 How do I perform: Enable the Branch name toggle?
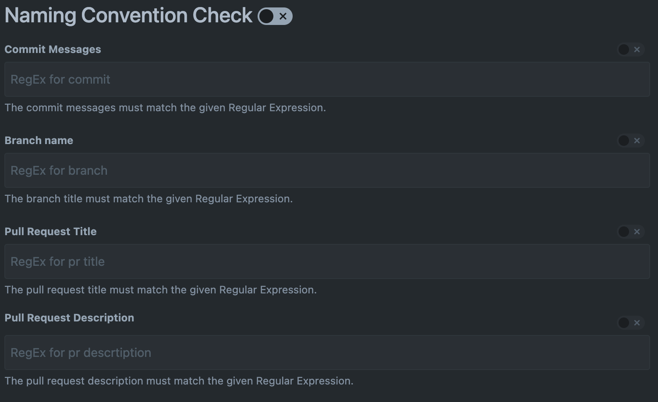623,141
